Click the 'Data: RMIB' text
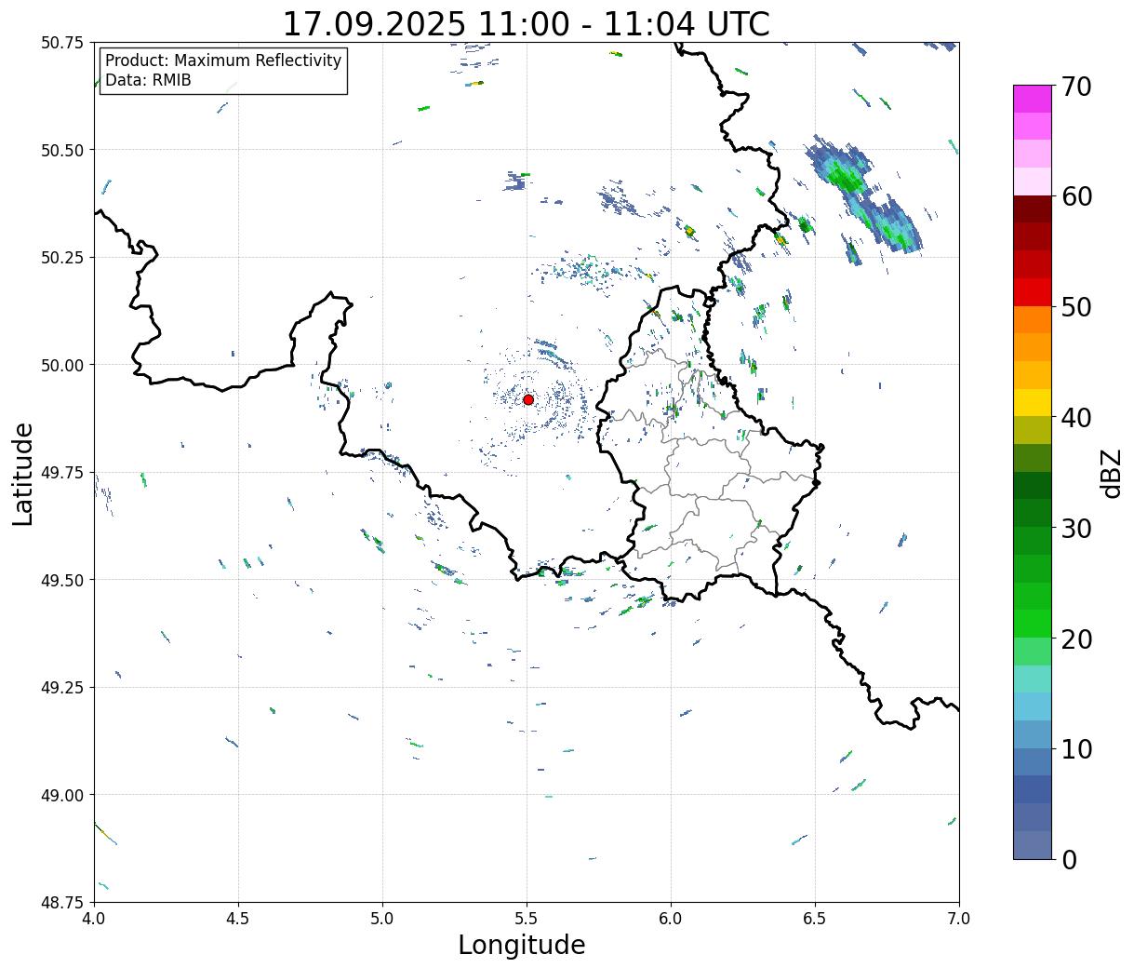Image resolution: width=1134 pixels, height=968 pixels. 148,80
